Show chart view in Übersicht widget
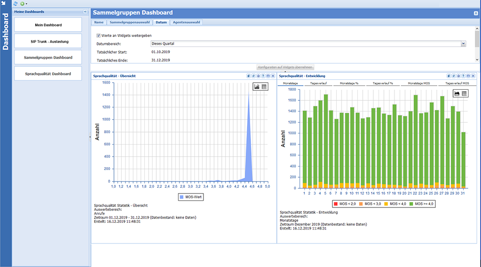The width and height of the screenshot is (481, 267). 257,86
